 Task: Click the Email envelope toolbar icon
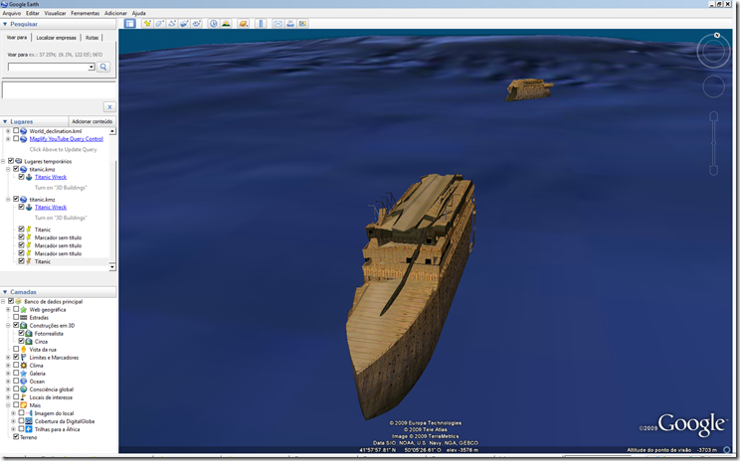(277, 24)
